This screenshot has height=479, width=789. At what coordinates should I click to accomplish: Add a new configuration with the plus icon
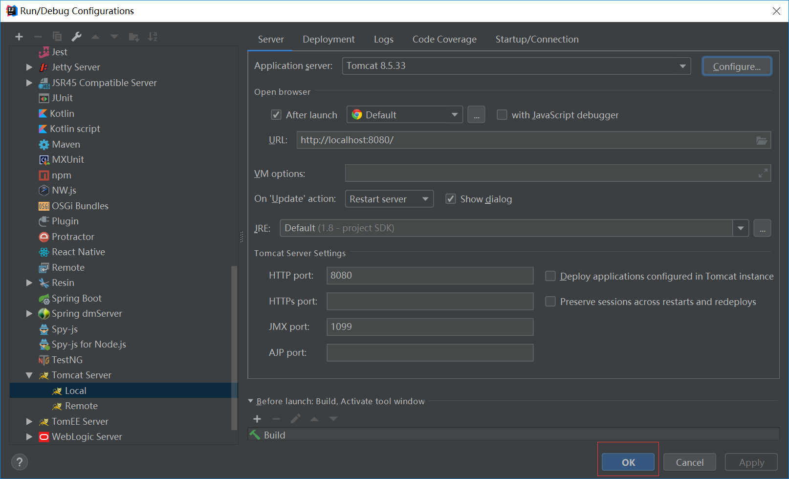click(x=19, y=37)
